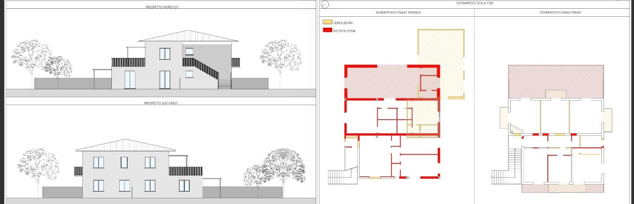Click the PROSPETTO SUD-OVEST title
The image size is (634, 204).
tap(162, 103)
